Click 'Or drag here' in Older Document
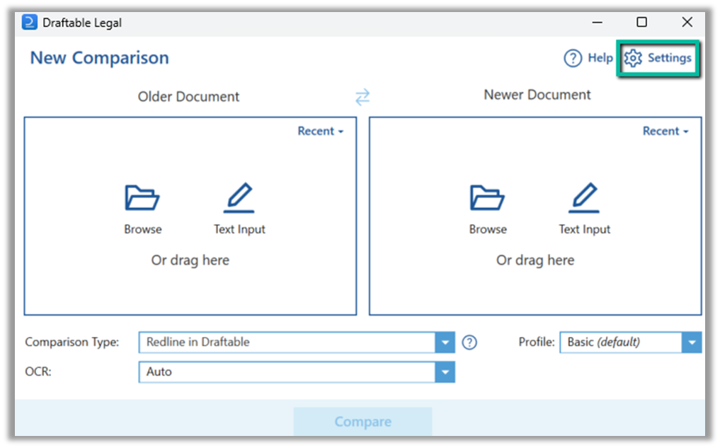The image size is (720, 448). tap(190, 260)
